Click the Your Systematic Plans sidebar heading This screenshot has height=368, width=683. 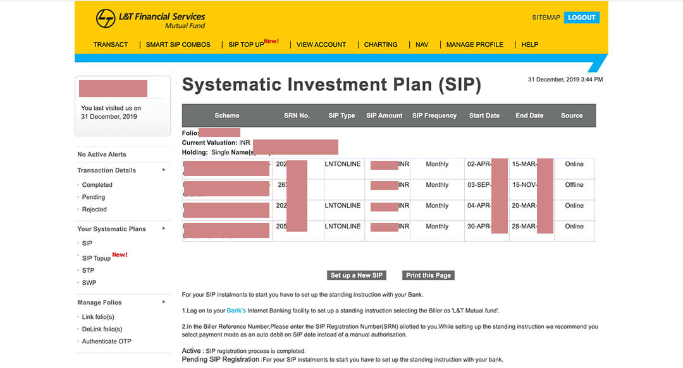[111, 229]
